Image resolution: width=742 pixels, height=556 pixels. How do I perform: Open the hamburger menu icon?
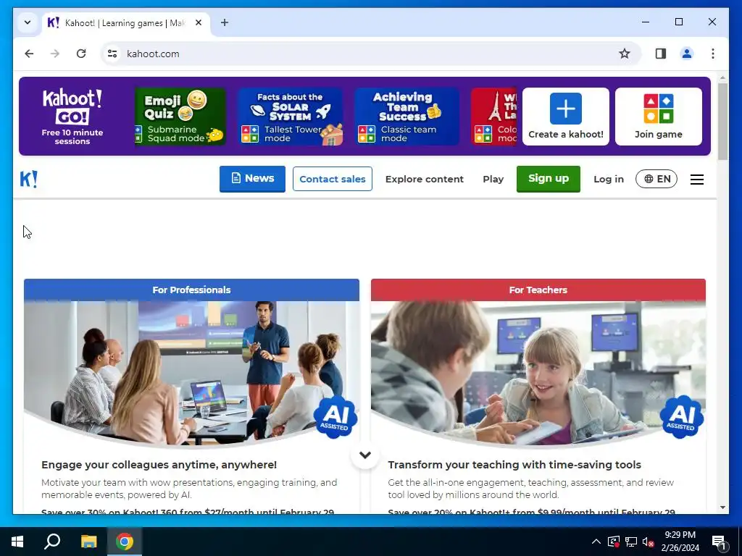pyautogui.click(x=697, y=180)
